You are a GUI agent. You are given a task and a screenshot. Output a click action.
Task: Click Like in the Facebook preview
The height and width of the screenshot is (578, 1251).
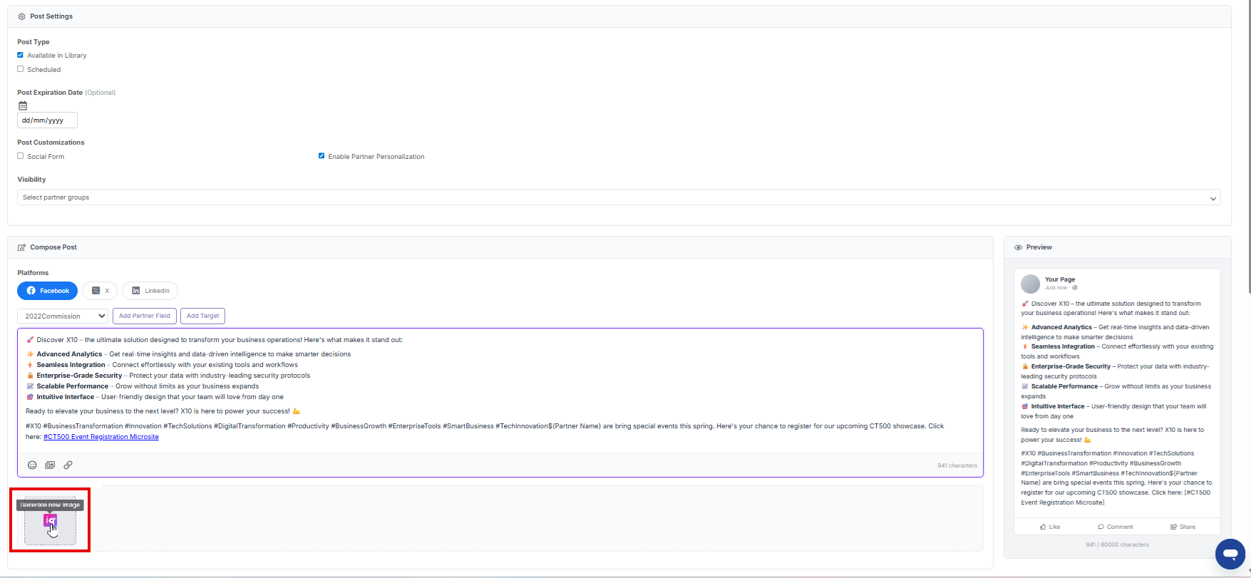click(1050, 527)
